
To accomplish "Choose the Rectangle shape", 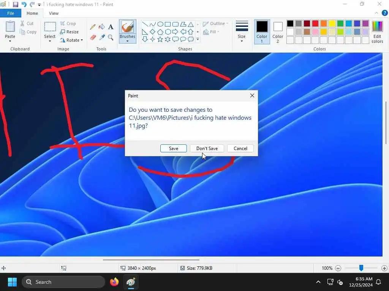I will [x=168, y=24].
